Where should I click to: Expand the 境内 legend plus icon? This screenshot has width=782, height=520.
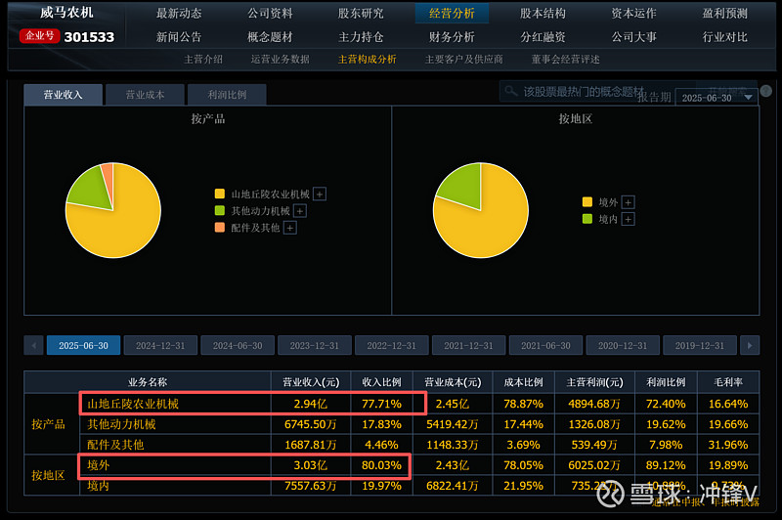[629, 219]
